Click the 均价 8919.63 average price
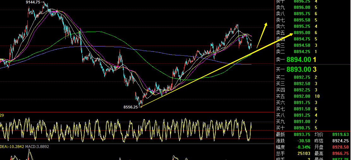The width and height of the screenshot is (351, 160). click(341, 135)
